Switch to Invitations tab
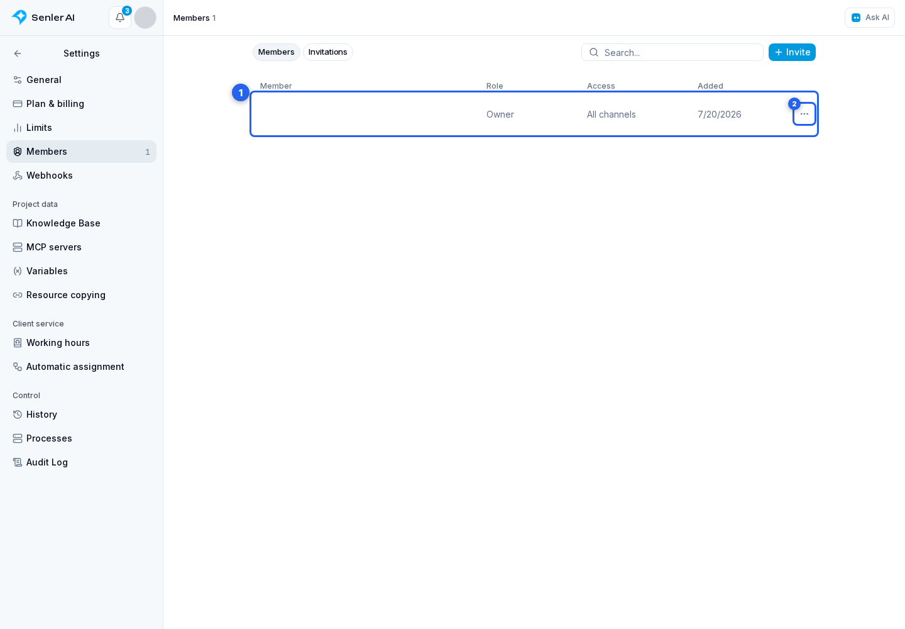Viewport: 905px width, 629px height. 328,52
